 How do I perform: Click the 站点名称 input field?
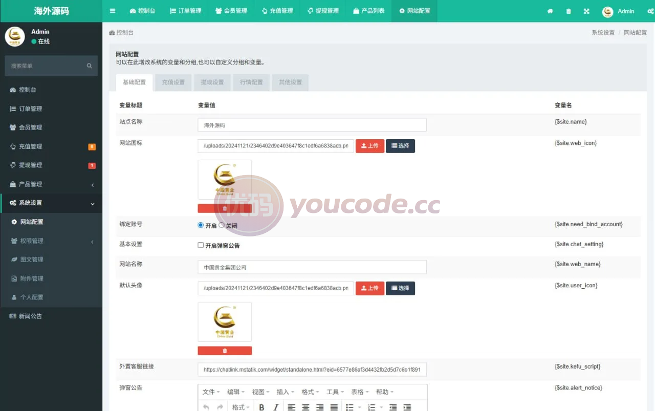(312, 125)
